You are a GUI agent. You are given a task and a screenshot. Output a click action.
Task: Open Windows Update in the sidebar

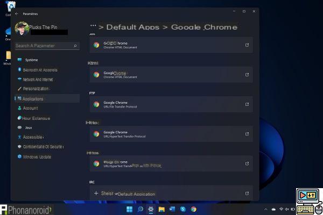(47, 157)
